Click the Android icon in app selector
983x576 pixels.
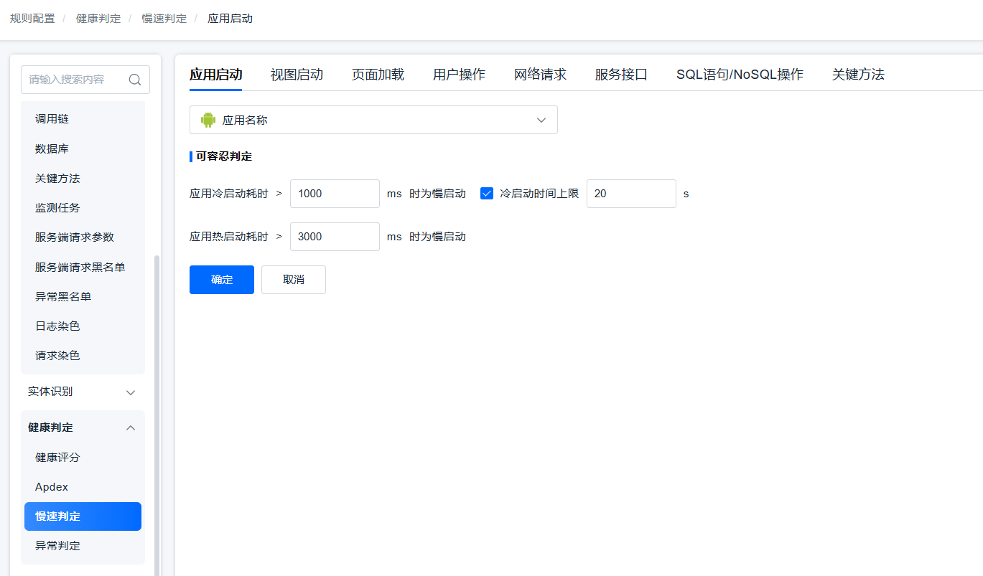pos(208,120)
